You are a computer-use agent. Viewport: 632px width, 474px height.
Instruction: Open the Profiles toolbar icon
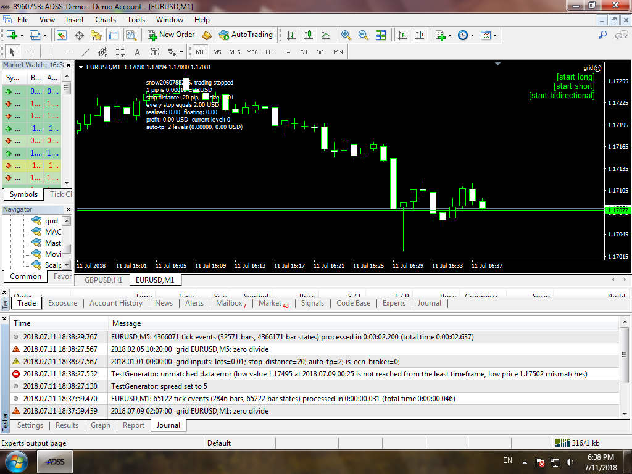tap(35, 35)
